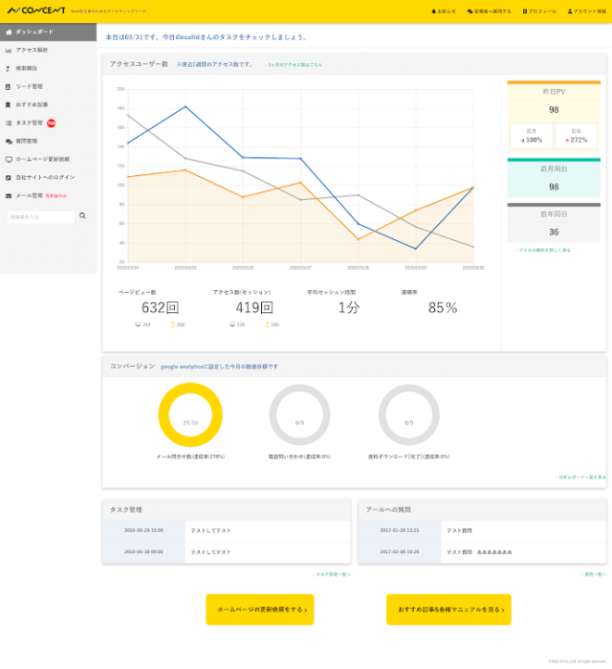Open リード管理 in the sidebar
Image resolution: width=612 pixels, height=669 pixels.
[48, 86]
